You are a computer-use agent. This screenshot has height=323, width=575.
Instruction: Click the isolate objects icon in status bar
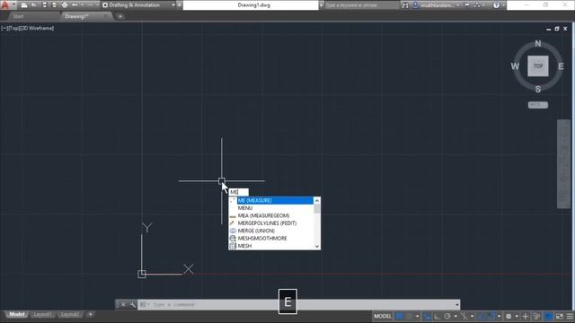pos(536,316)
